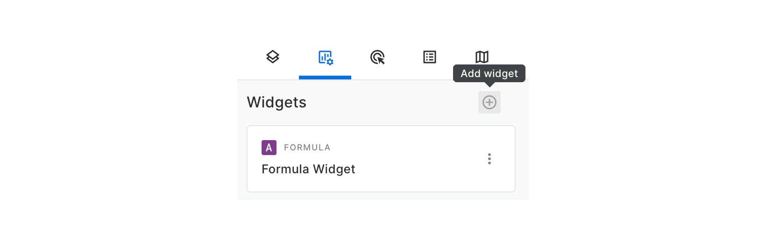This screenshot has width=766, height=241.
Task: Click the letter A inside the purple square
Action: click(269, 148)
